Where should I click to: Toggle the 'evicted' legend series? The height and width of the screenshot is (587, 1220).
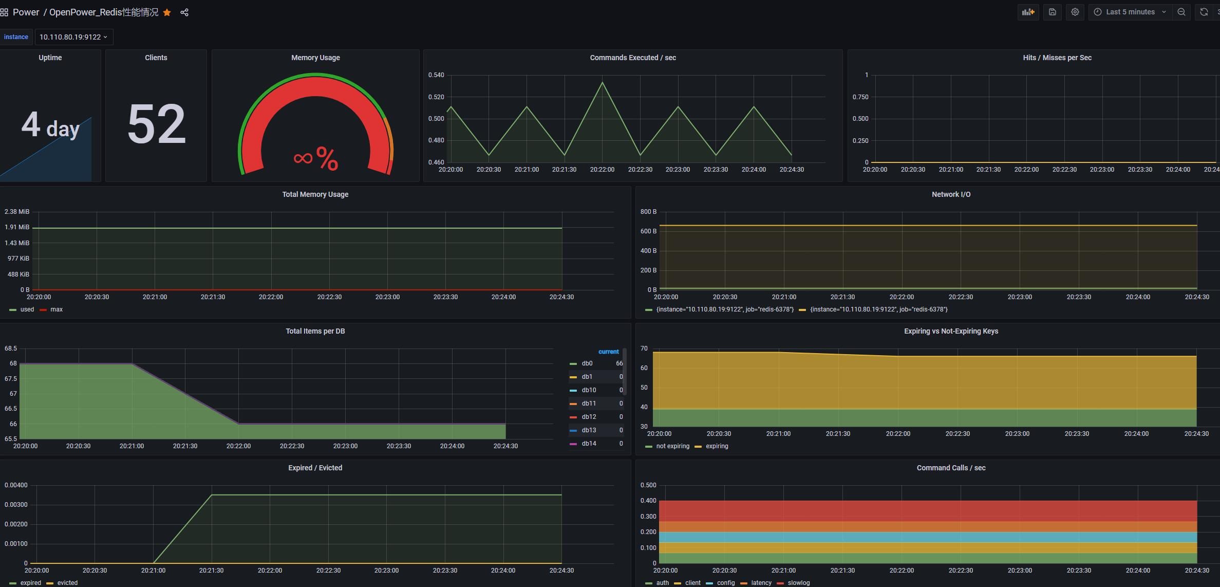(67, 583)
